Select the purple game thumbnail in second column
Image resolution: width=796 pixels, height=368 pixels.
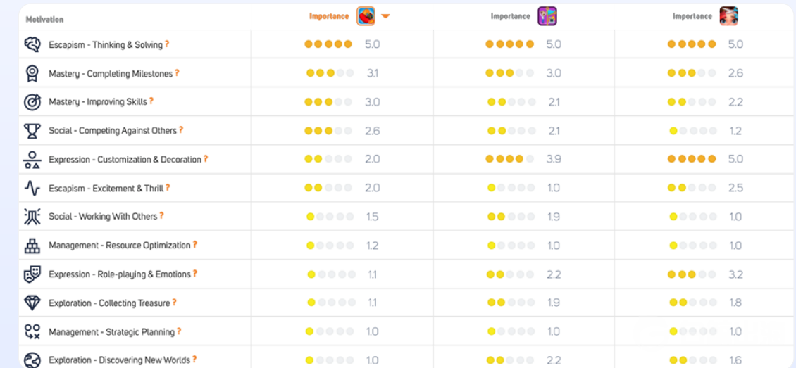pos(547,16)
